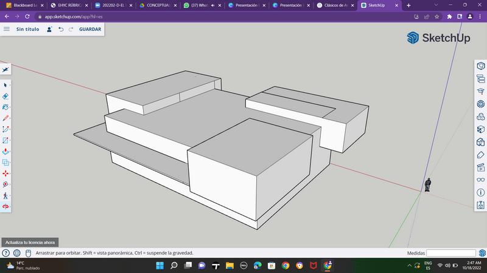Click the GUARDAR save button

pos(90,29)
